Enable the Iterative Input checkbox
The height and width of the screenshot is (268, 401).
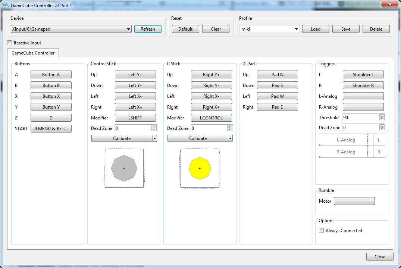10,43
